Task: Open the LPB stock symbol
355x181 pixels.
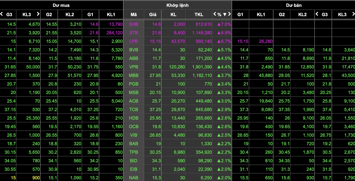Action: [x=134, y=41]
